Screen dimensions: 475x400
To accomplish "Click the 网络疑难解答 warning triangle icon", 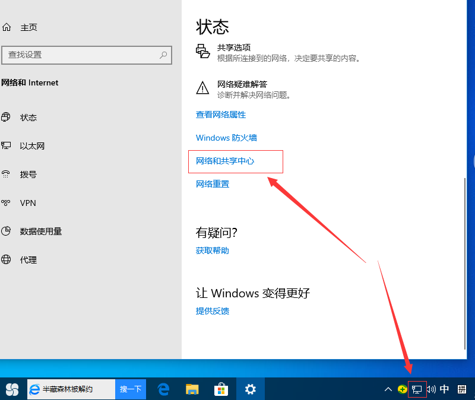I will click(202, 88).
